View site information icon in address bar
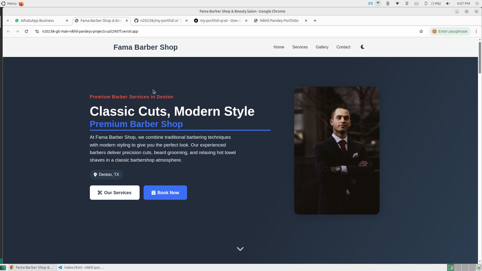Image resolution: width=482 pixels, height=271 pixels. point(37,31)
